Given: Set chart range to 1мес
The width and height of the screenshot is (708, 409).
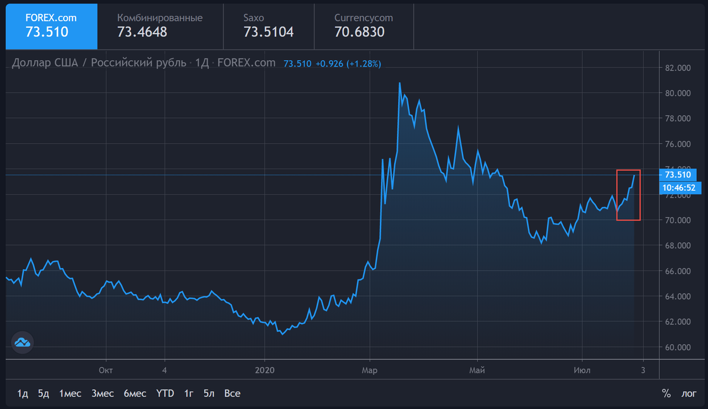Looking at the screenshot, I should [71, 393].
